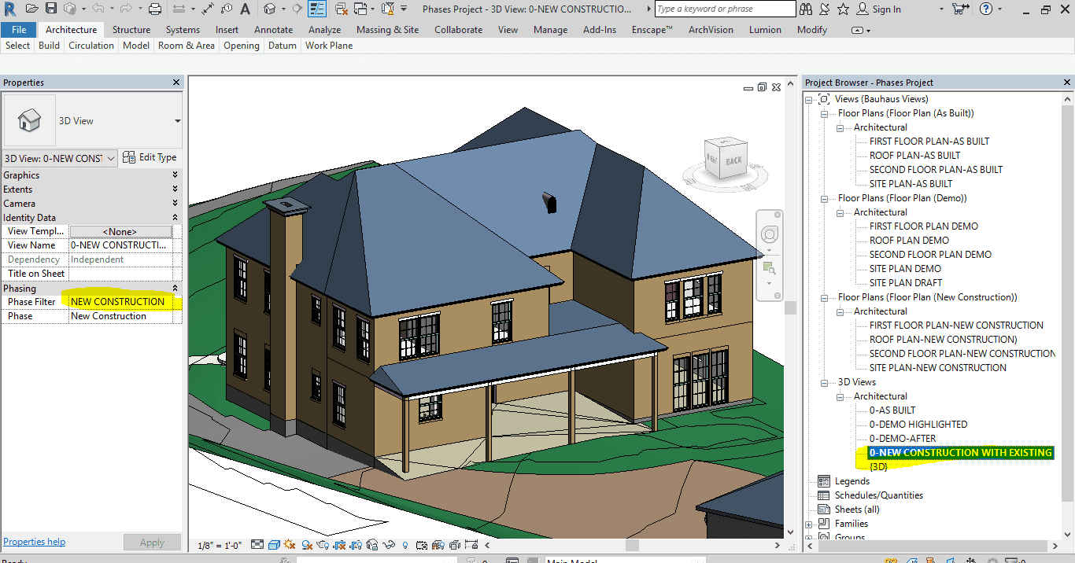Toggle the Thin Lines button
The image size is (1075, 563).
pyautogui.click(x=317, y=9)
